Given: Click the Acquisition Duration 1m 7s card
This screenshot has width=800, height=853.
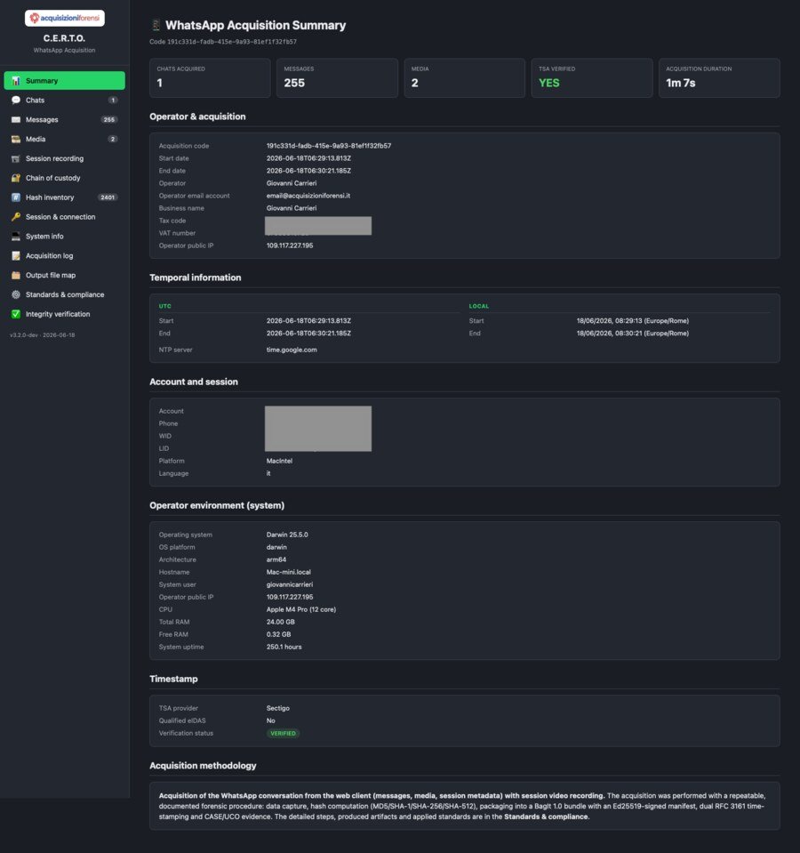Looking at the screenshot, I should pyautogui.click(x=719, y=77).
